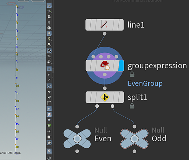This screenshot has width=189, height=160.
Task: Toggle the display point normals icon
Action: point(49,75)
